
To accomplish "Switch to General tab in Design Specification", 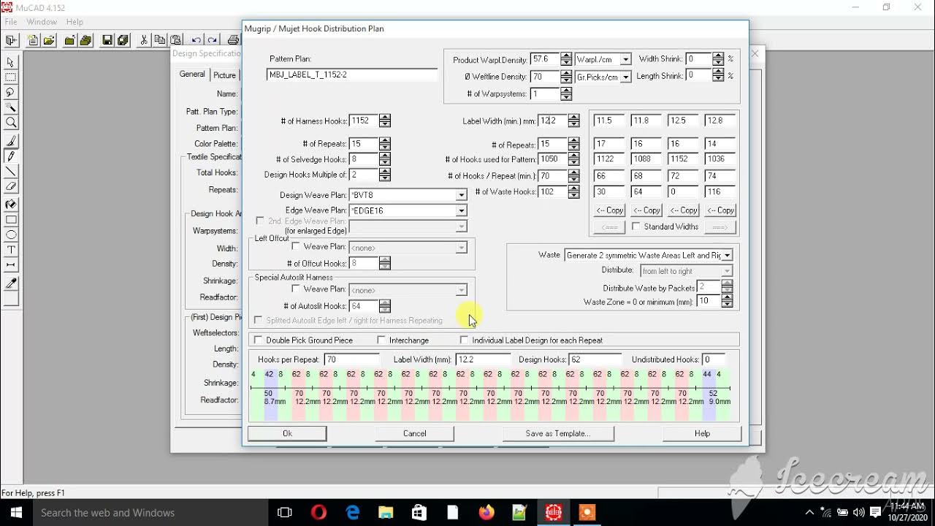I will pos(192,75).
